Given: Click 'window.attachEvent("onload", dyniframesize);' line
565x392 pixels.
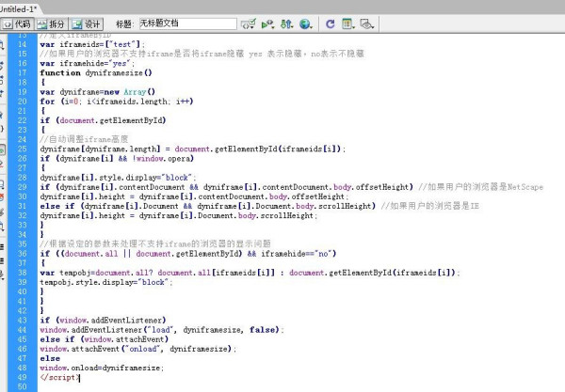Looking at the screenshot, I should click(138, 349).
